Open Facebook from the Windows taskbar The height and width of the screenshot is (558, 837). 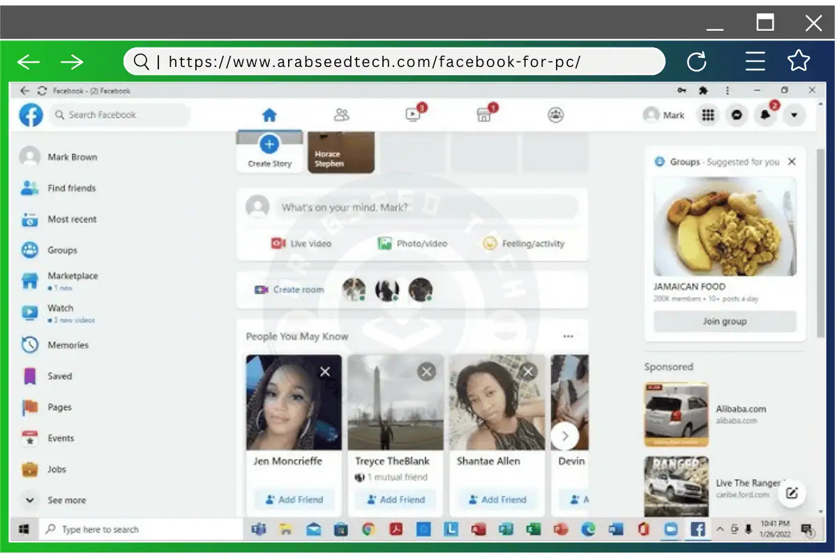[x=697, y=529]
